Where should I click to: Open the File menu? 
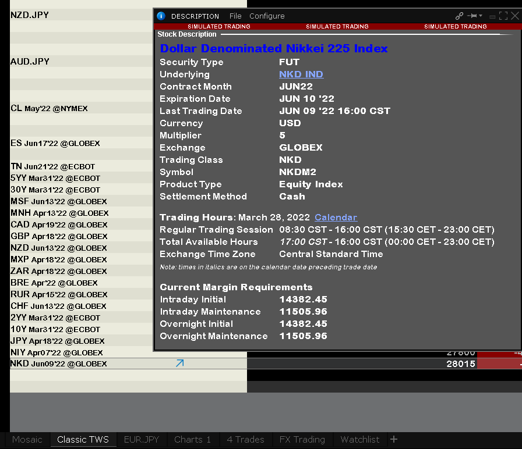[235, 16]
